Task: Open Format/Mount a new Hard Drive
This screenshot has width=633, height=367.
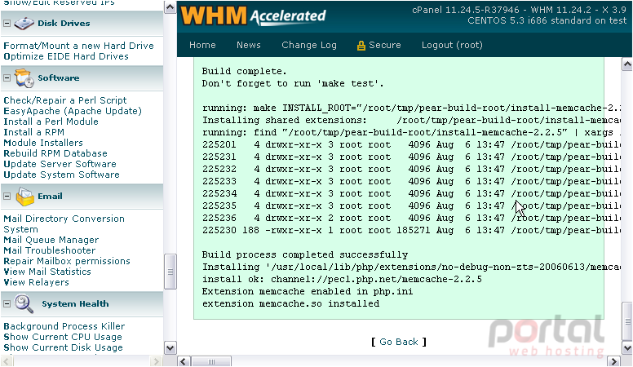Action: click(x=79, y=46)
